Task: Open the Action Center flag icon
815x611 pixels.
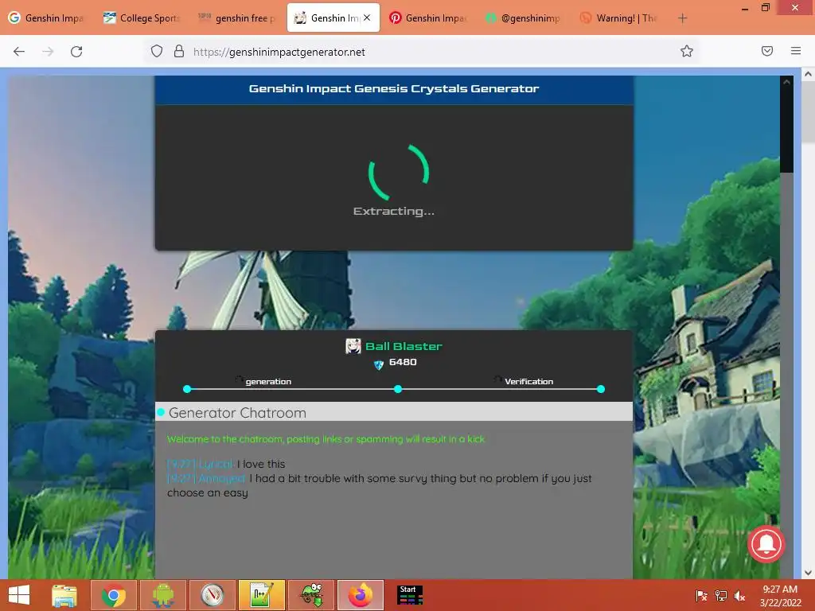Action: pyautogui.click(x=701, y=596)
